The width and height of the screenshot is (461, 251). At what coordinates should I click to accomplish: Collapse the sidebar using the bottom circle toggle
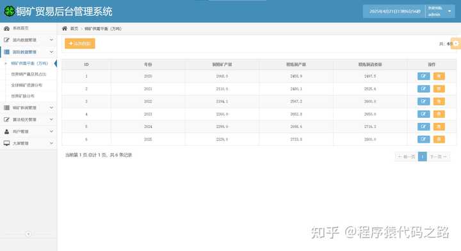click(28, 234)
